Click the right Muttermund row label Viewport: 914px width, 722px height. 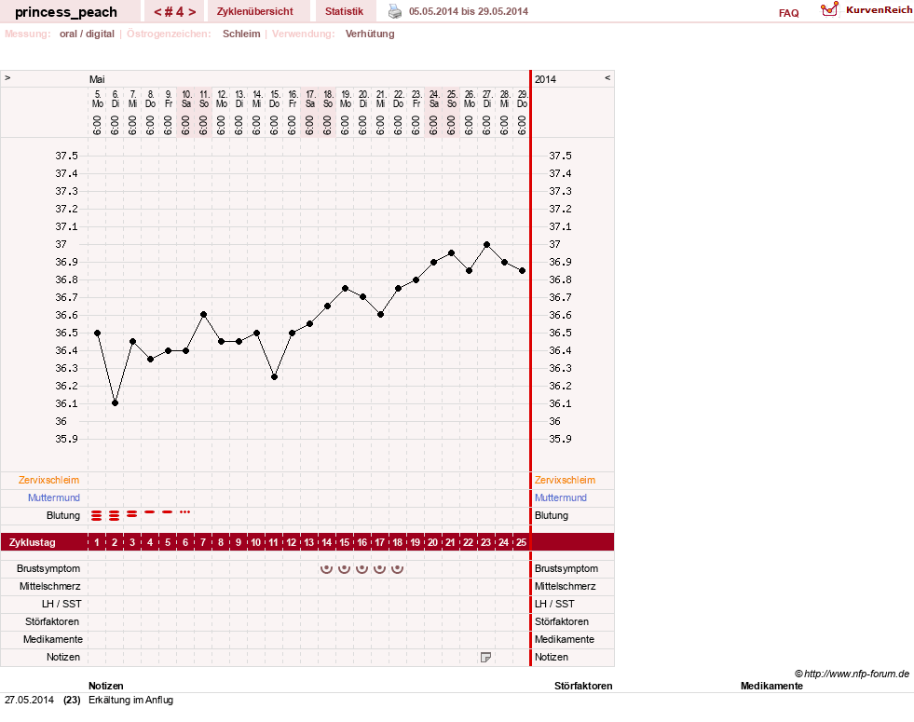click(x=561, y=497)
